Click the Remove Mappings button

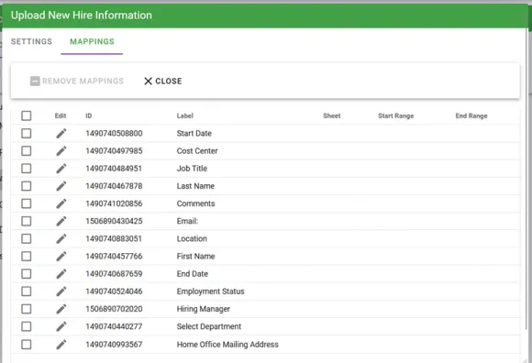[77, 81]
